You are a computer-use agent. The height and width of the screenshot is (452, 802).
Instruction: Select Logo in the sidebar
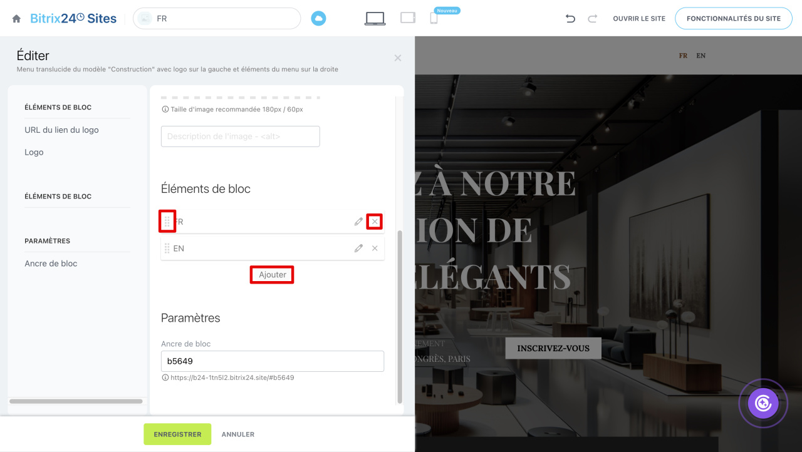point(34,152)
